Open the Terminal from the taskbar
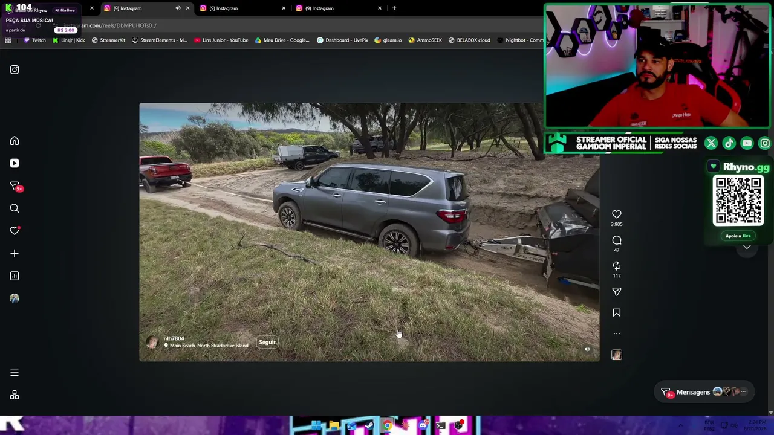The height and width of the screenshot is (435, 774). tap(441, 426)
